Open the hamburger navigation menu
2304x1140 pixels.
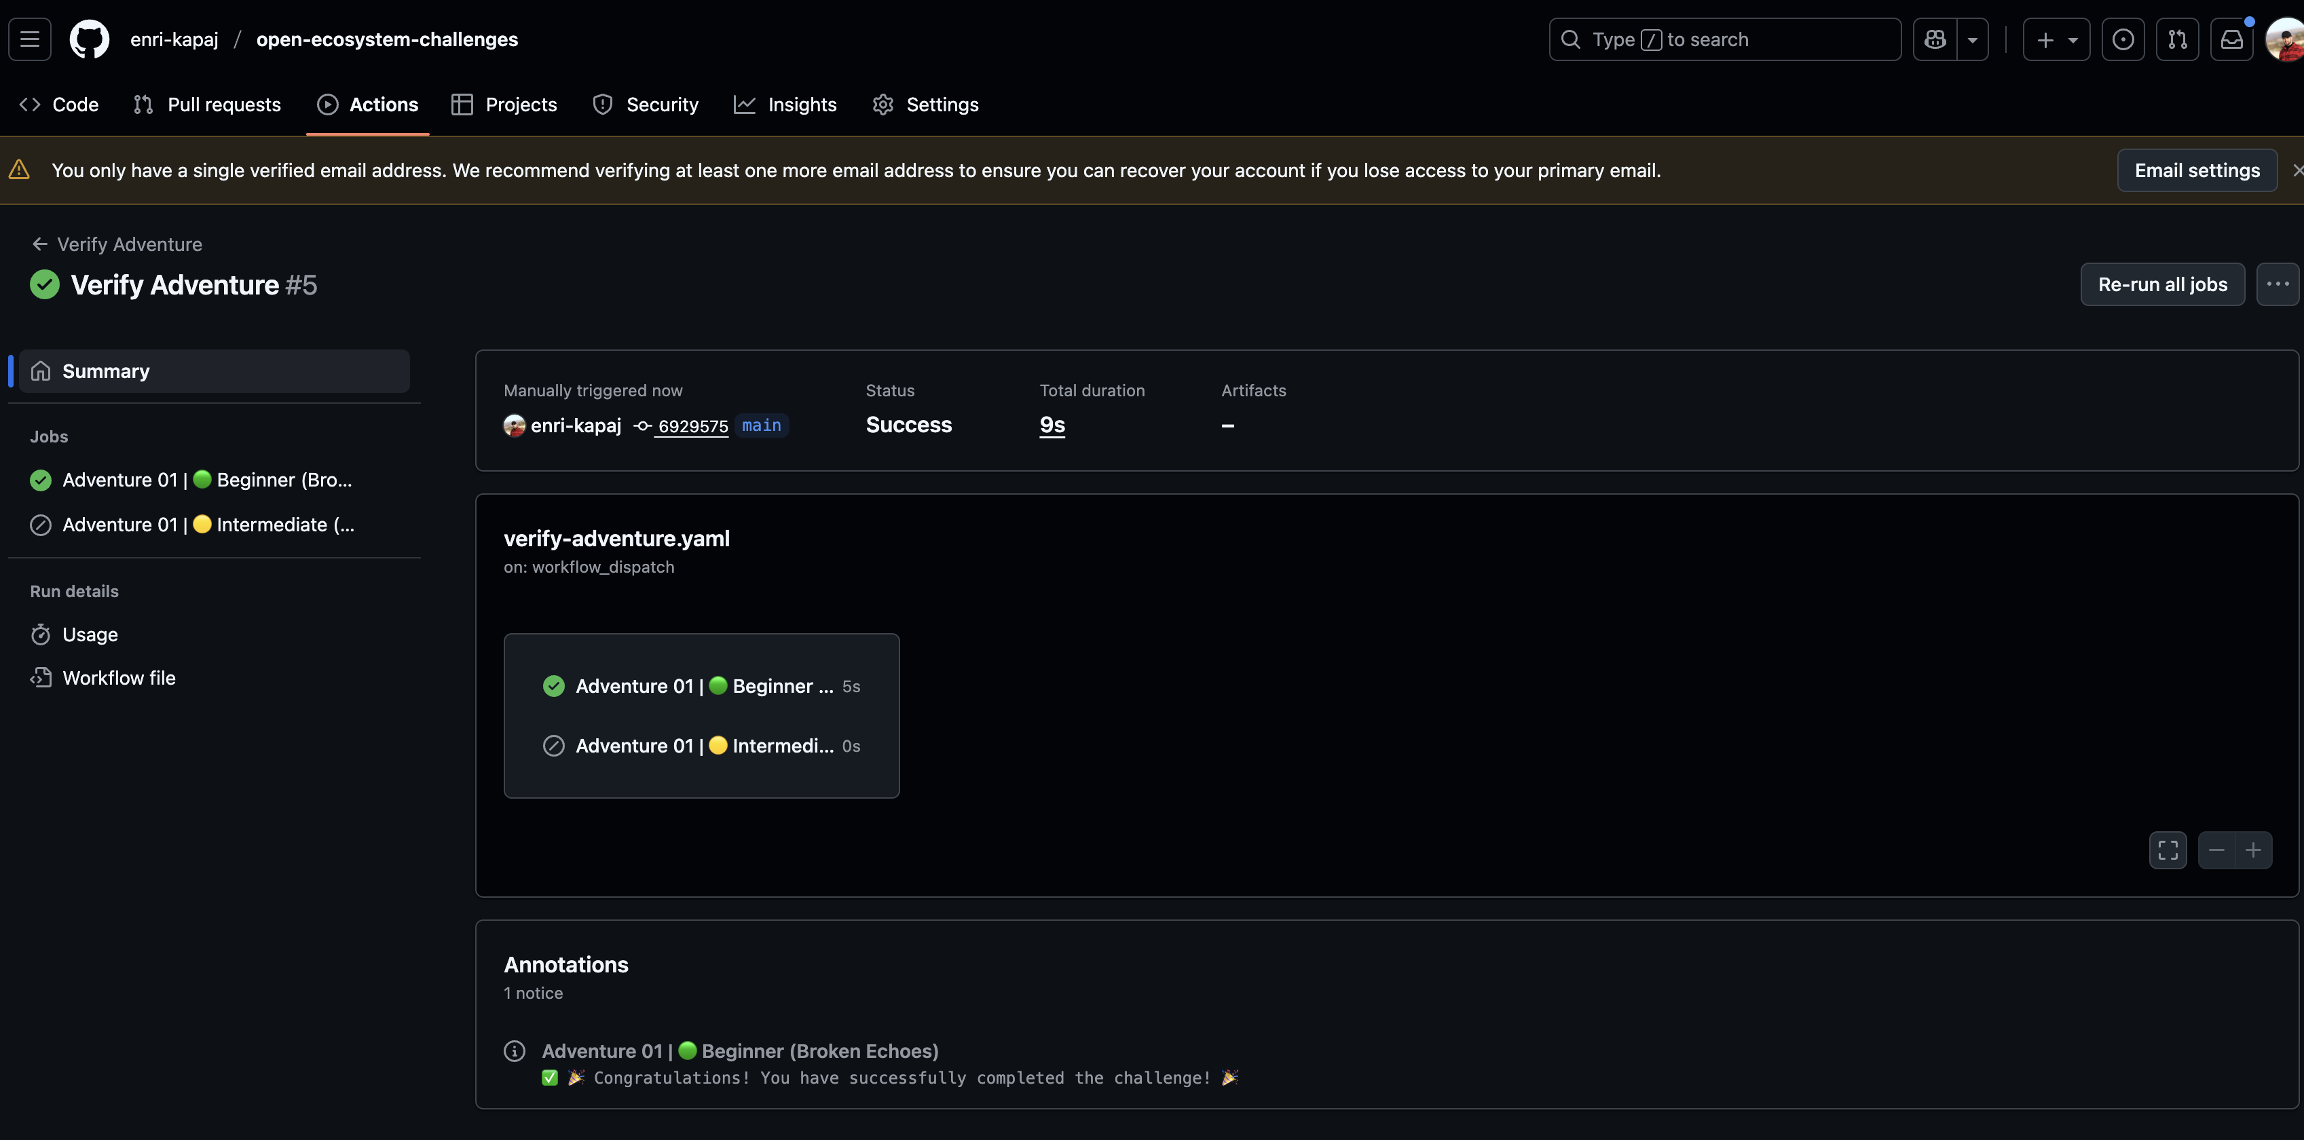pos(29,39)
